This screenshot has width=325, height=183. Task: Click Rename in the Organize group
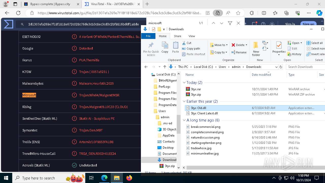coord(239,52)
